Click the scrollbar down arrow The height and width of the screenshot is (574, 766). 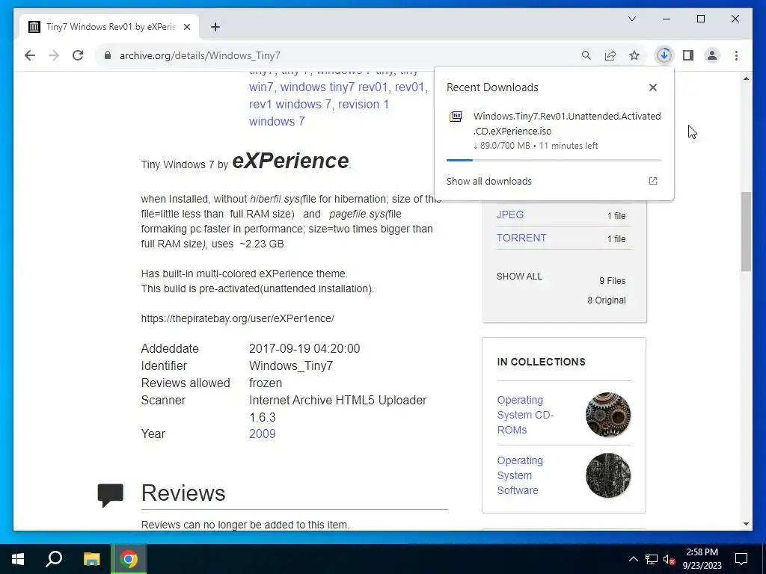746,524
